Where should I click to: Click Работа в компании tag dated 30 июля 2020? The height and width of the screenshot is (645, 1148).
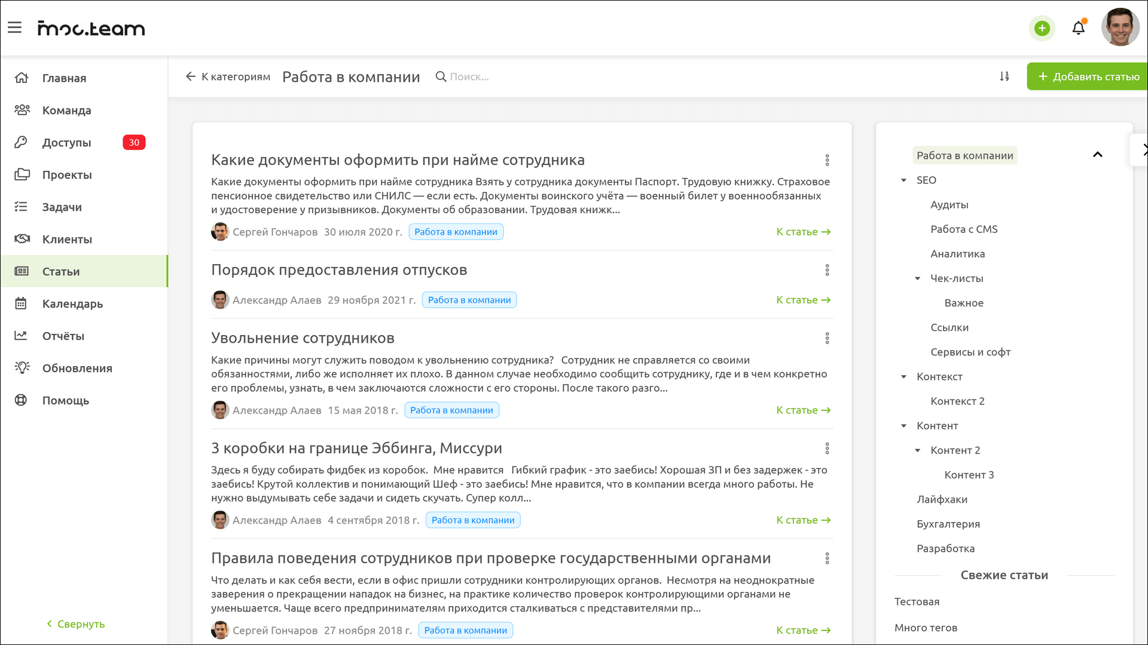(x=456, y=232)
